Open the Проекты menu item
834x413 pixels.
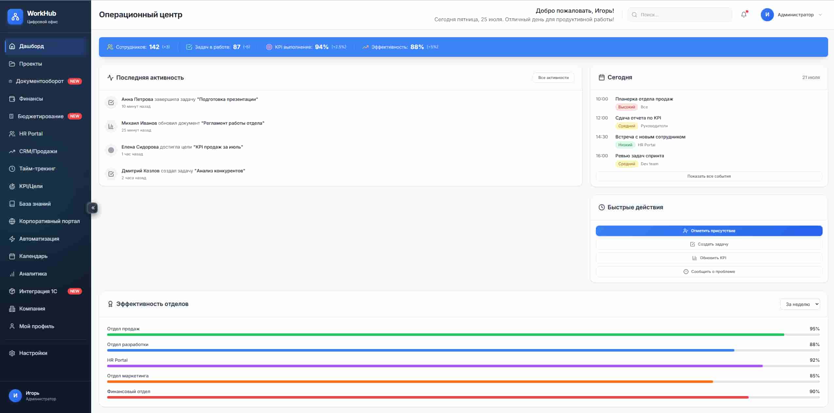[x=30, y=64]
